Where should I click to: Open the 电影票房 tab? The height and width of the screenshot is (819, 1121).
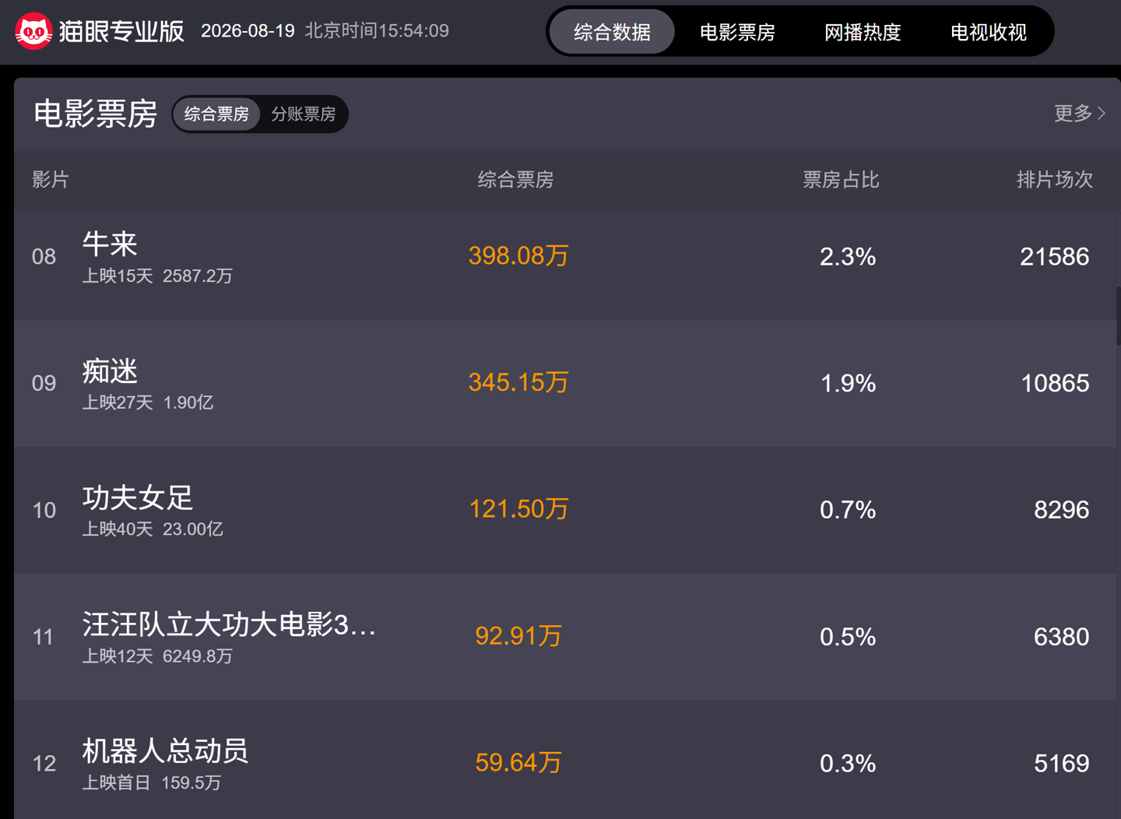737,32
